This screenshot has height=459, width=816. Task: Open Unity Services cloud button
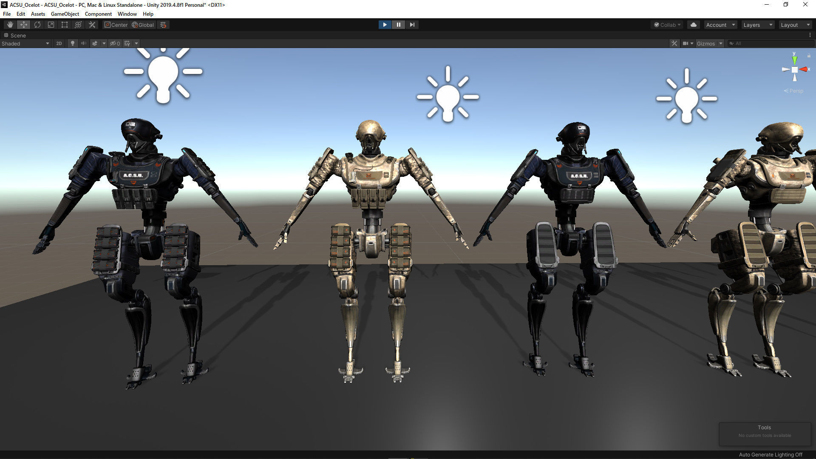[x=693, y=25]
